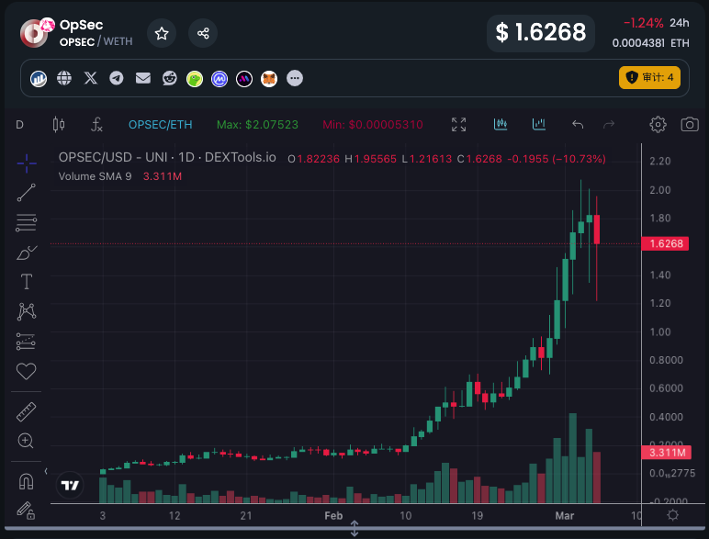The height and width of the screenshot is (539, 709).
Task: Take a chart snapshot with camera
Action: (690, 124)
